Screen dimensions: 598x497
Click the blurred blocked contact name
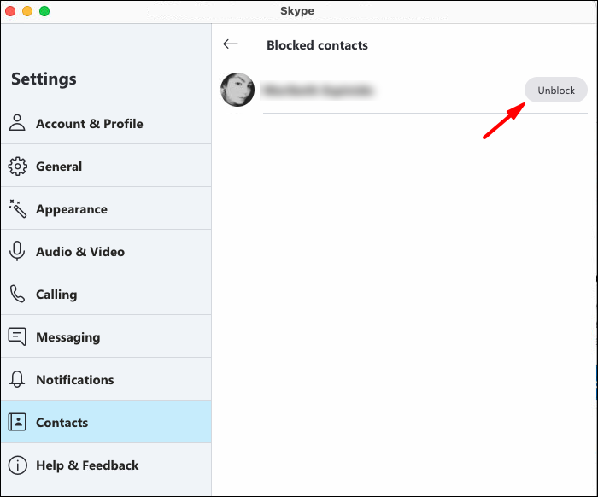[x=318, y=90]
